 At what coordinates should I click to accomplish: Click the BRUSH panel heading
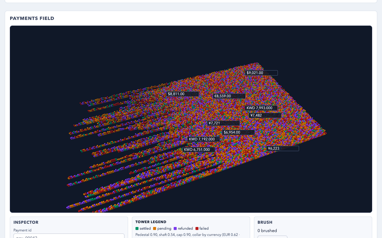click(265, 222)
